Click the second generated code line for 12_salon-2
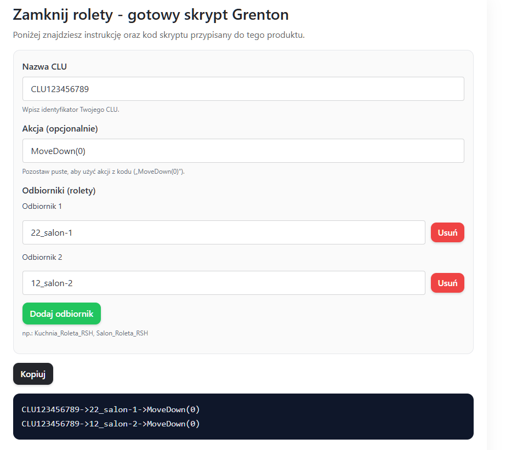This screenshot has width=506, height=450. coord(111,424)
